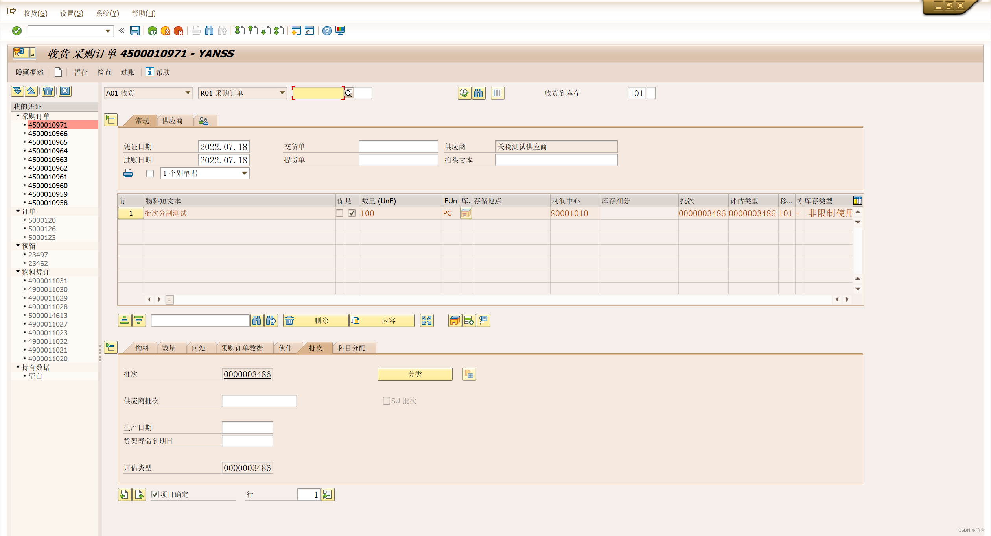The height and width of the screenshot is (536, 991).
Task: Collapse the 物料凭证 tree node
Action: point(18,272)
